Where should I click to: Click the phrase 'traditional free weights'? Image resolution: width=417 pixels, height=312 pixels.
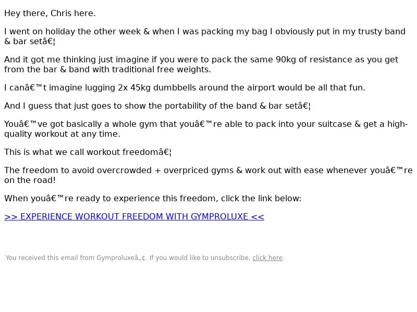coord(162,70)
